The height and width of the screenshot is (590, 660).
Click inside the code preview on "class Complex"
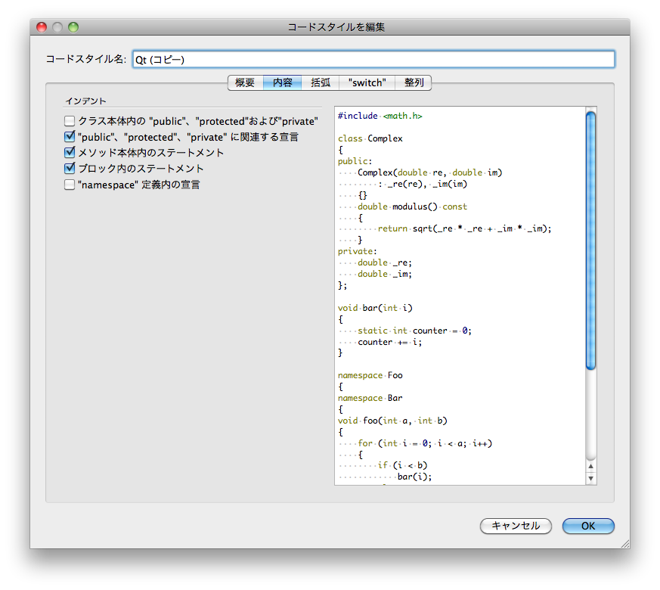[370, 138]
